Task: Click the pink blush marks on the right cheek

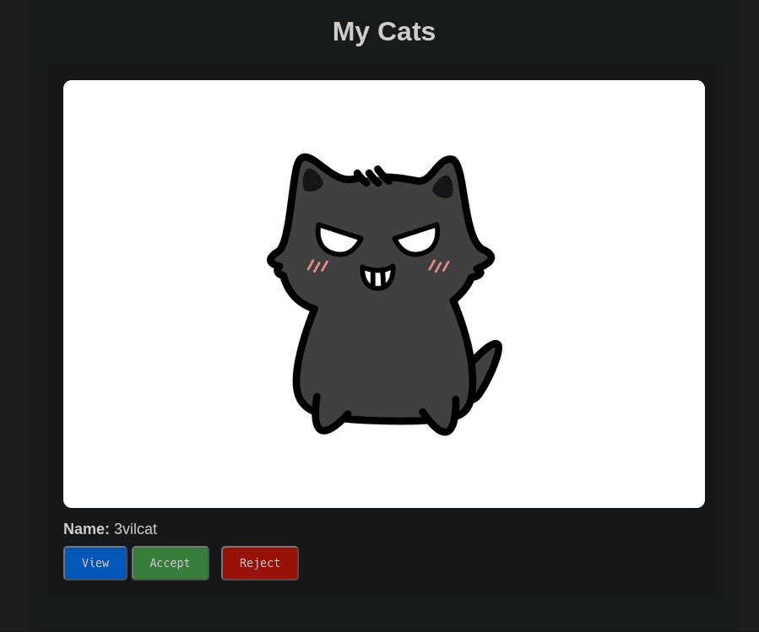Action: click(x=438, y=266)
